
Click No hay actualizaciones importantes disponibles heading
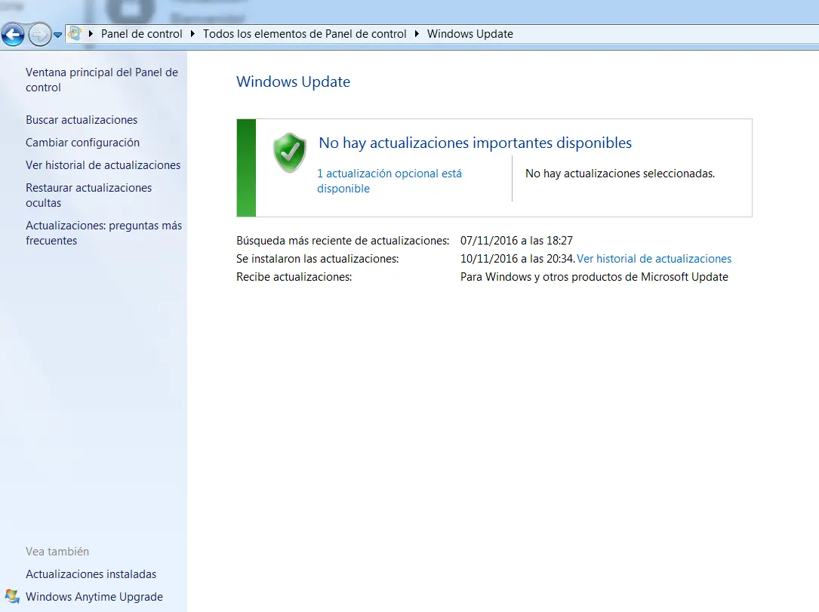point(476,143)
